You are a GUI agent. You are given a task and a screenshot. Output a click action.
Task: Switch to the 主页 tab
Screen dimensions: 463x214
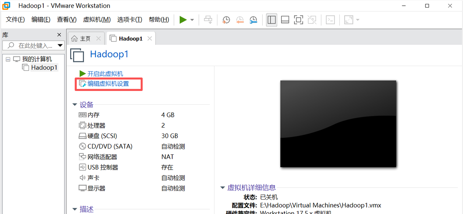[86, 38]
